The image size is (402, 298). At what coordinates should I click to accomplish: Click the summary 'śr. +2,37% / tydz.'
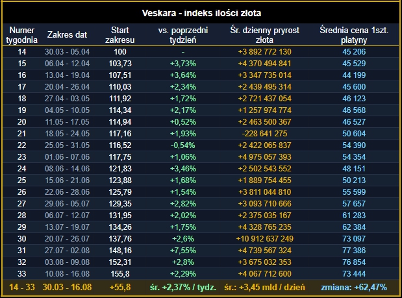(183, 287)
